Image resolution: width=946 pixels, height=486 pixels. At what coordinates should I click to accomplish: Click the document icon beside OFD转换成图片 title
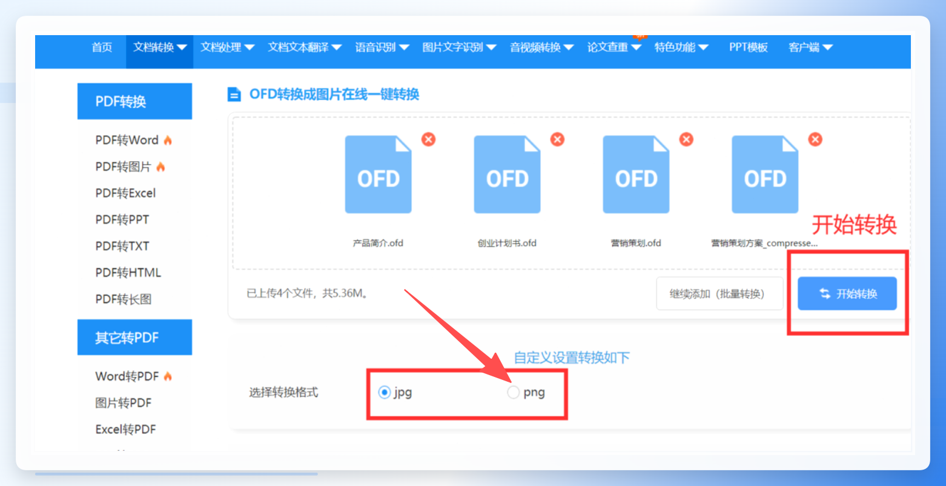pyautogui.click(x=234, y=95)
